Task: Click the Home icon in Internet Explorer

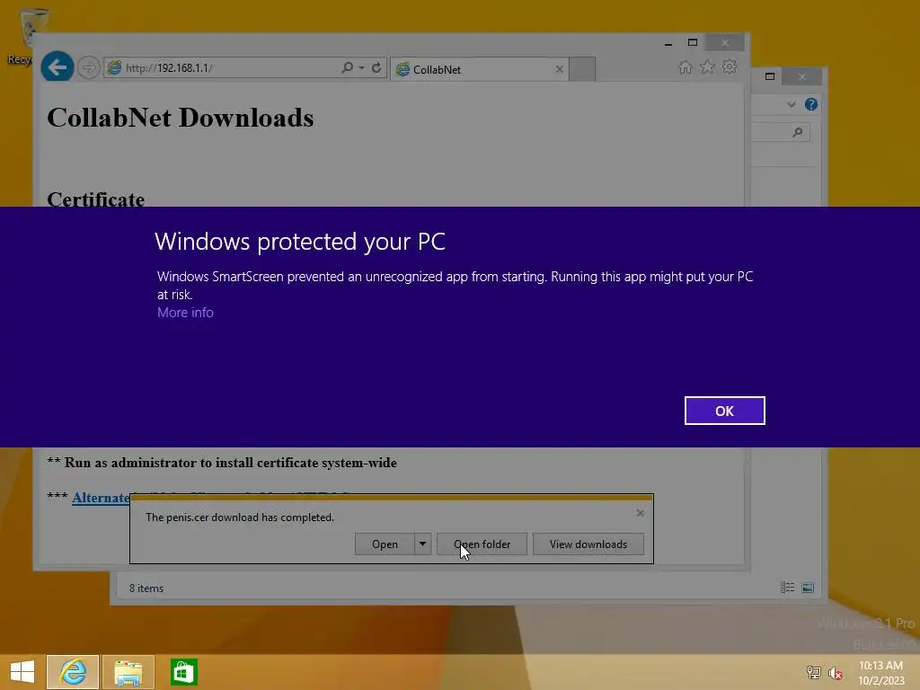Action: pyautogui.click(x=686, y=67)
